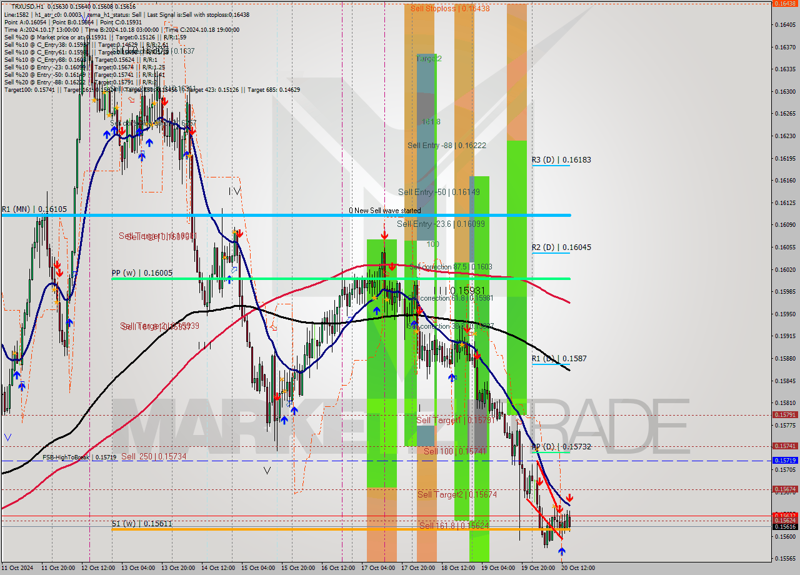Click the blue 0.15719 price tag on axis

784,460
